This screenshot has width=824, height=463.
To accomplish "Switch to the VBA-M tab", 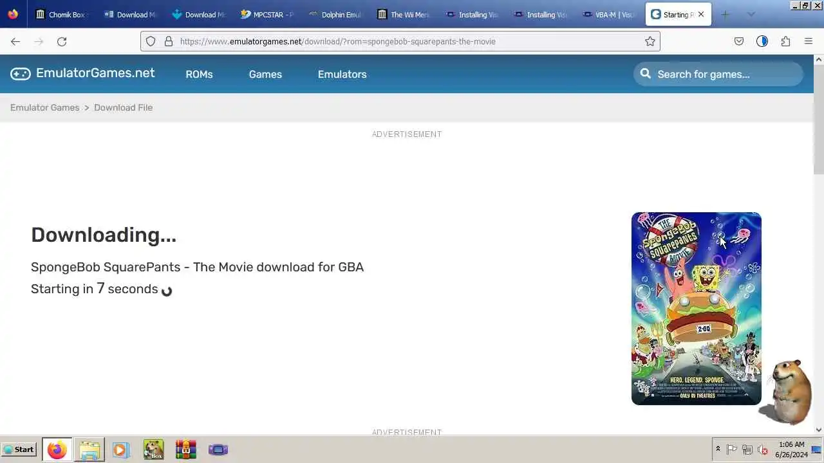I will (608, 14).
